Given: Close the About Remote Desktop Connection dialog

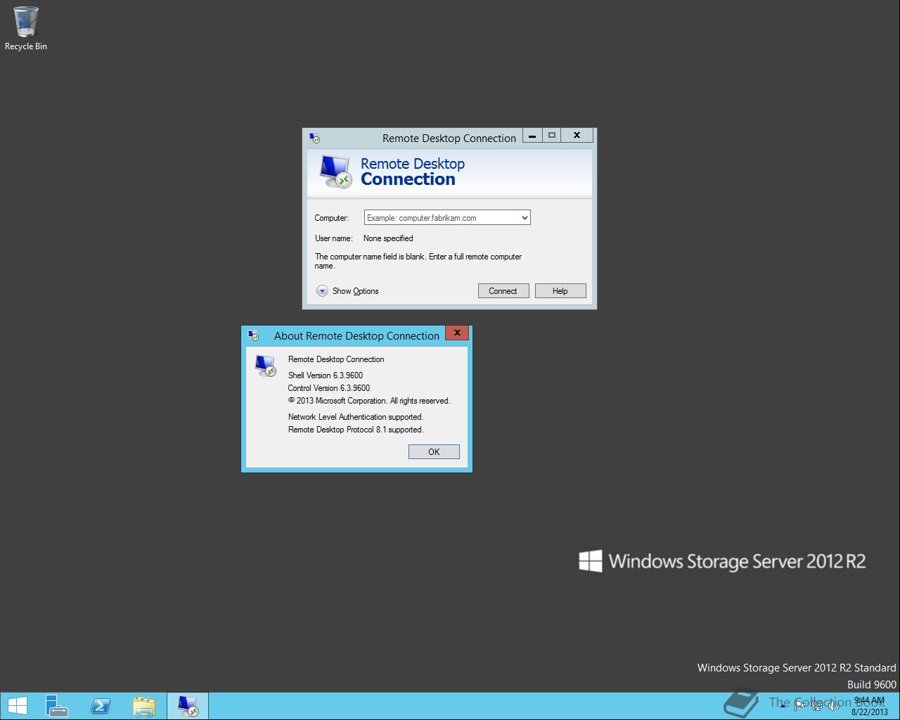Looking at the screenshot, I should [x=457, y=333].
